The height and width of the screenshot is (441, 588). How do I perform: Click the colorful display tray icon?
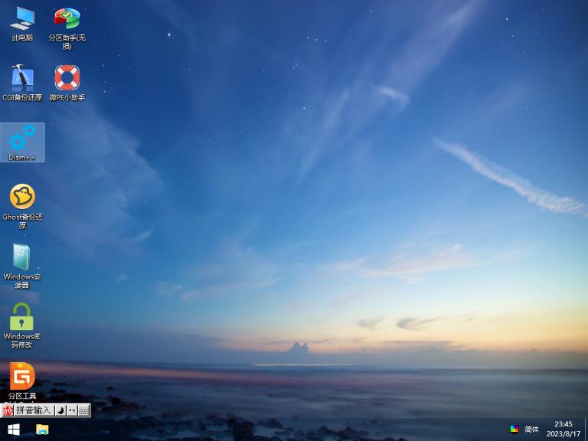(514, 430)
